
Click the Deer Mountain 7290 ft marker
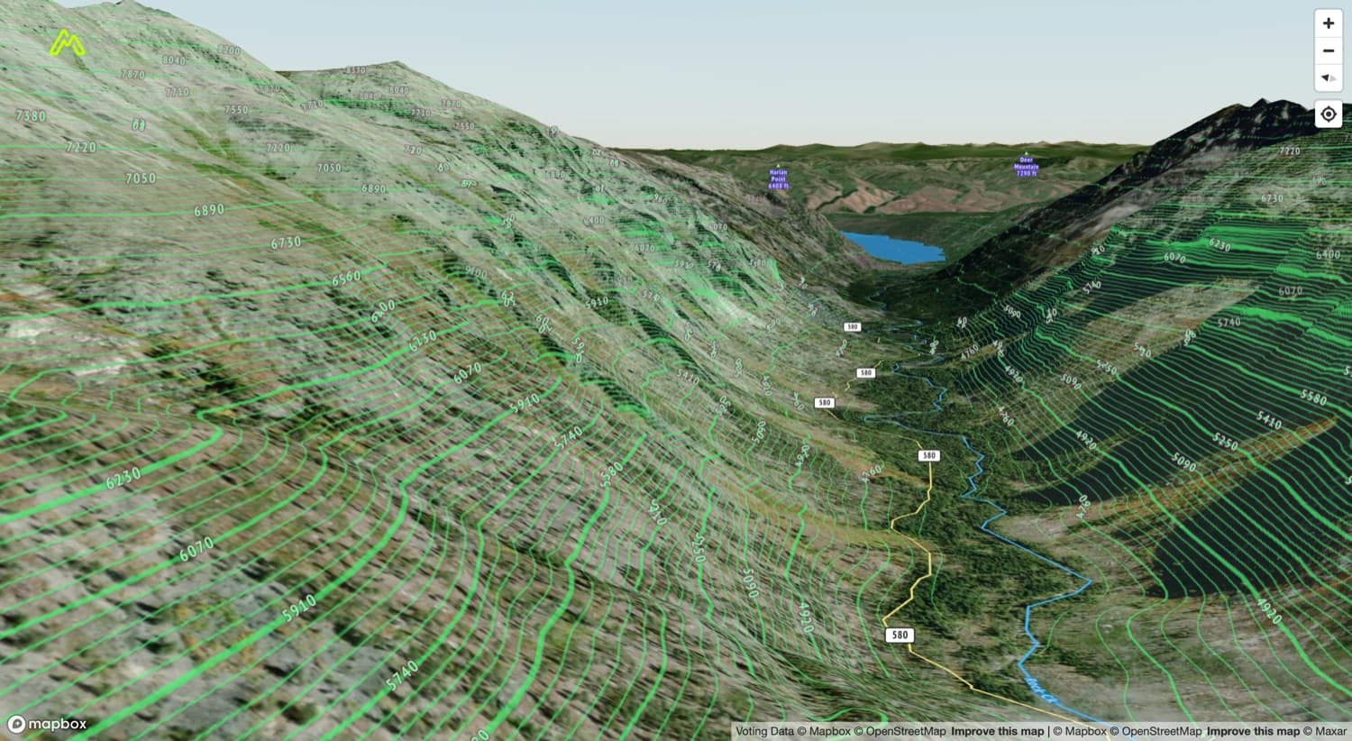tap(1026, 164)
